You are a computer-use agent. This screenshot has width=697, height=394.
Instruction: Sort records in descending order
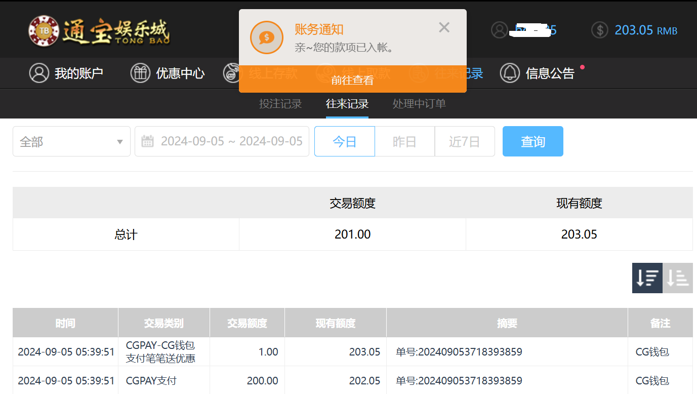coord(647,278)
